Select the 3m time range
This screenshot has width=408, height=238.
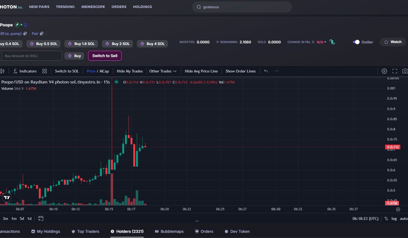[5, 219]
